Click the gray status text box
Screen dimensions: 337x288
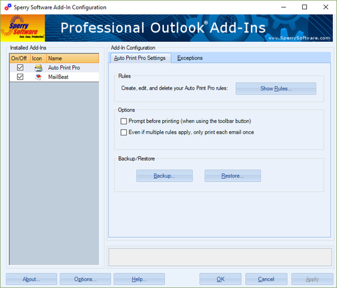pyautogui.click(x=220, y=257)
